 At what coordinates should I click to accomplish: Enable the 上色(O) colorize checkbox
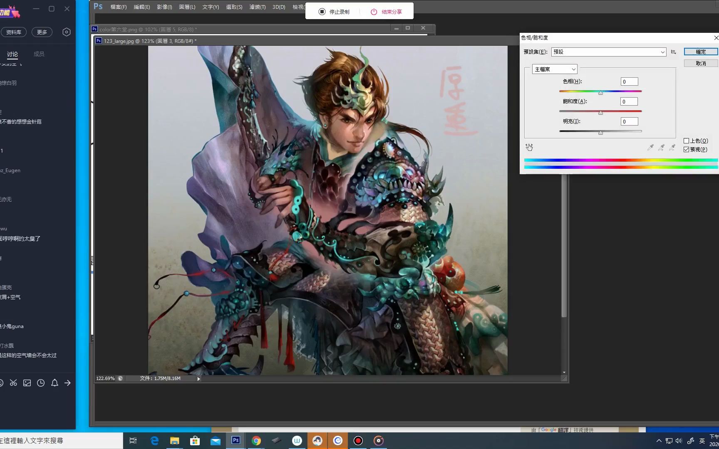click(x=687, y=141)
